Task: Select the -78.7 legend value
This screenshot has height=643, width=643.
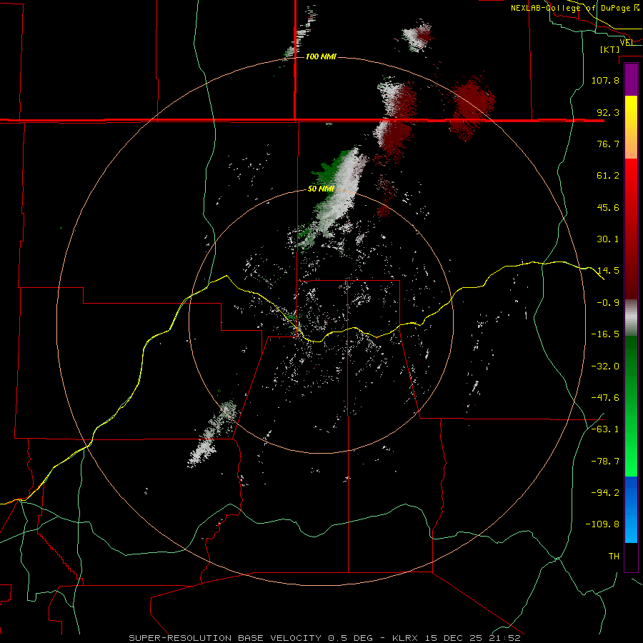Action: pos(605,462)
